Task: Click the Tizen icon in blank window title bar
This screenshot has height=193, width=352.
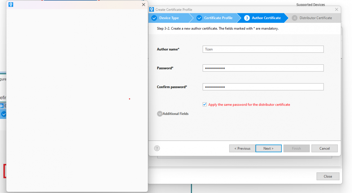Action: pos(11,5)
